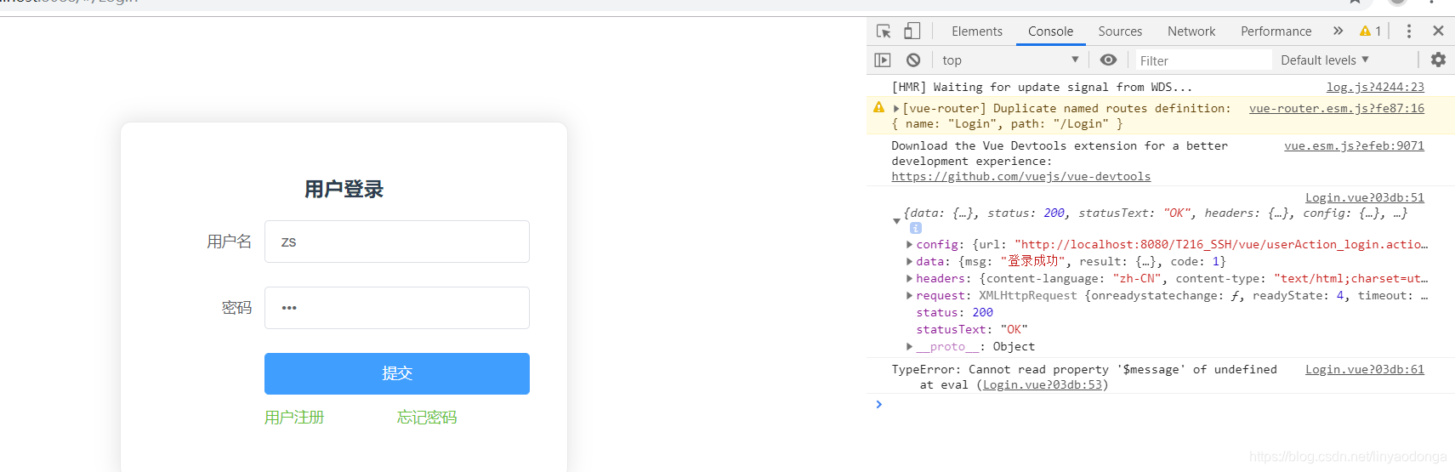Viewport: 1455px width, 472px height.
Task: Open DevTools three-dot customize menu
Action: (1409, 31)
